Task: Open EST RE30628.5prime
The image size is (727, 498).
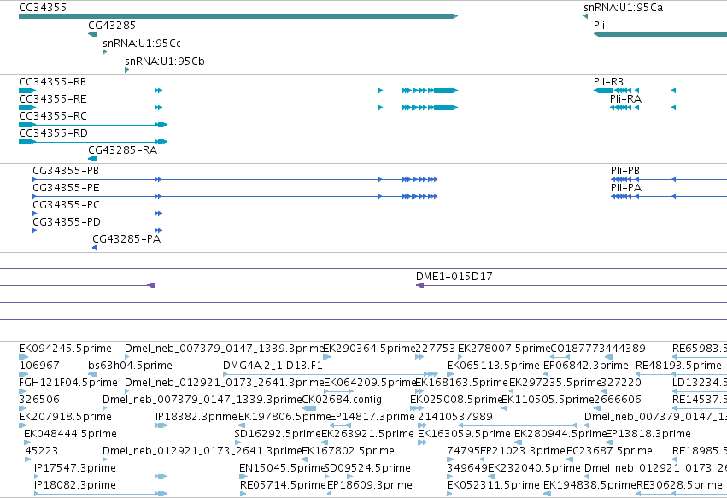Action: (x=679, y=485)
